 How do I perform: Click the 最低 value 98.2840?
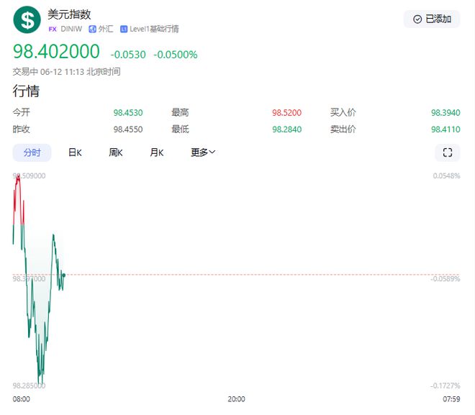pos(287,129)
